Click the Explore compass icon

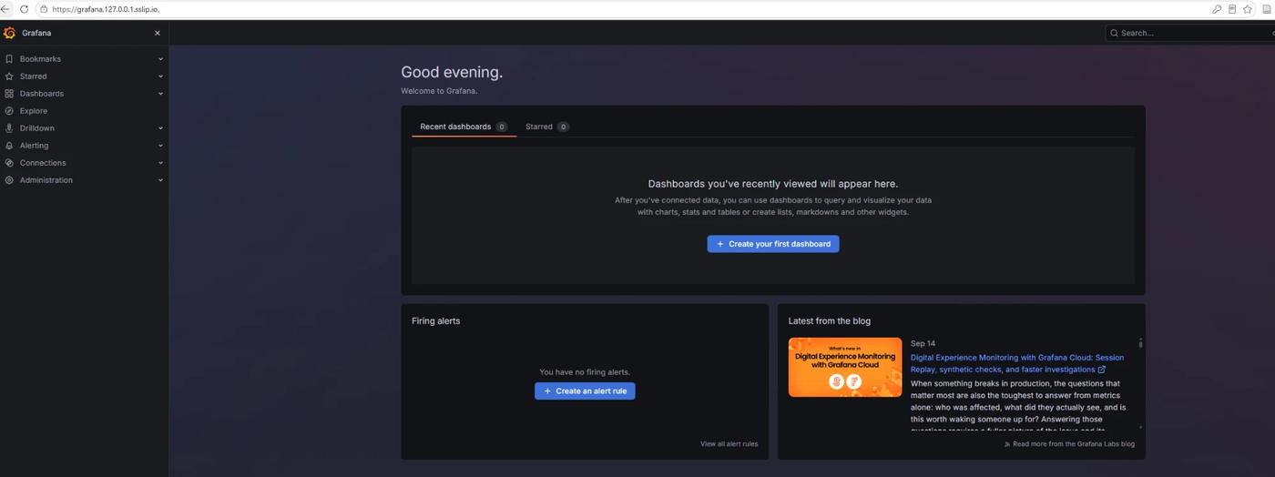tap(9, 111)
